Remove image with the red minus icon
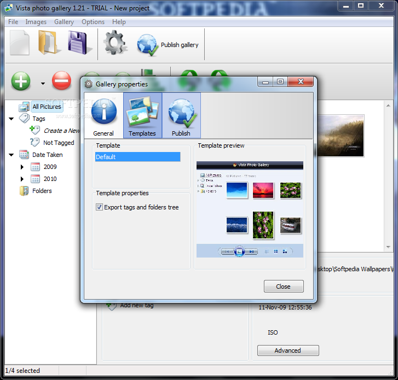The image size is (398, 380). tap(61, 81)
